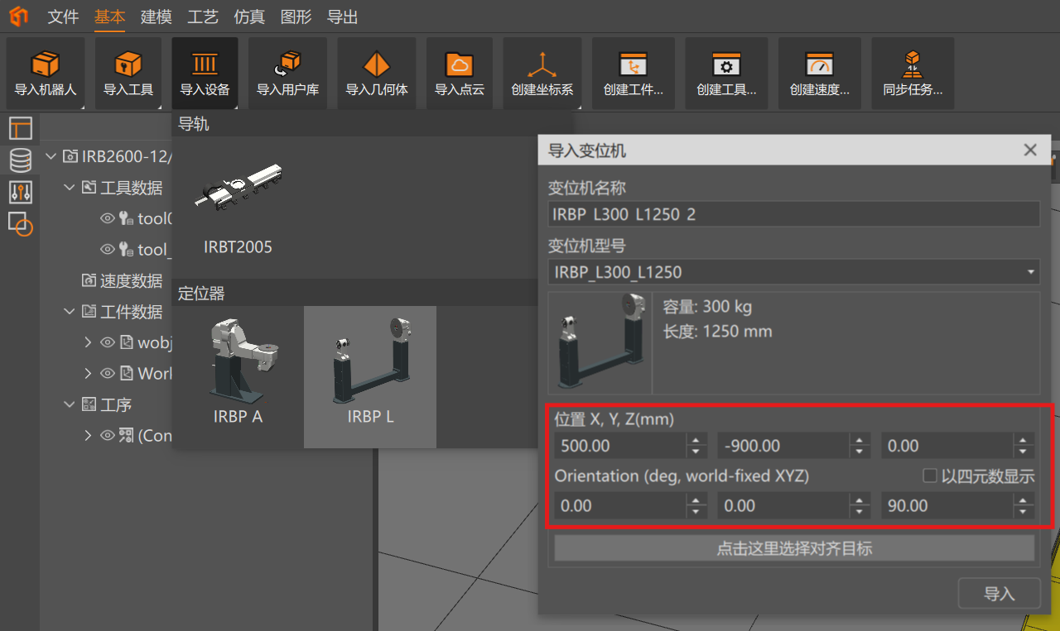
Task: Open the layout panel sidebar icon
Action: click(20, 128)
